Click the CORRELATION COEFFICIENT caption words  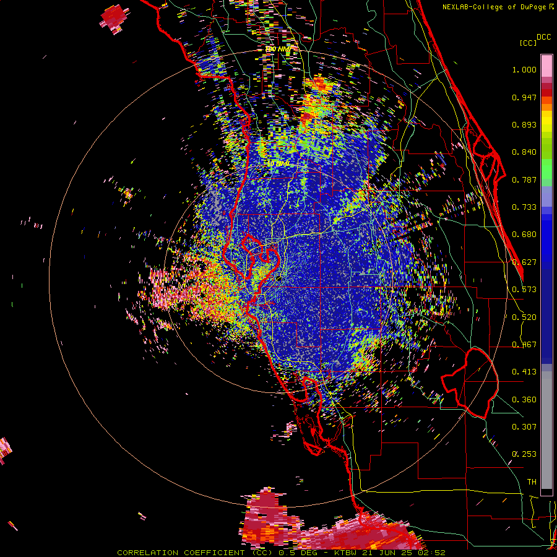click(x=181, y=553)
